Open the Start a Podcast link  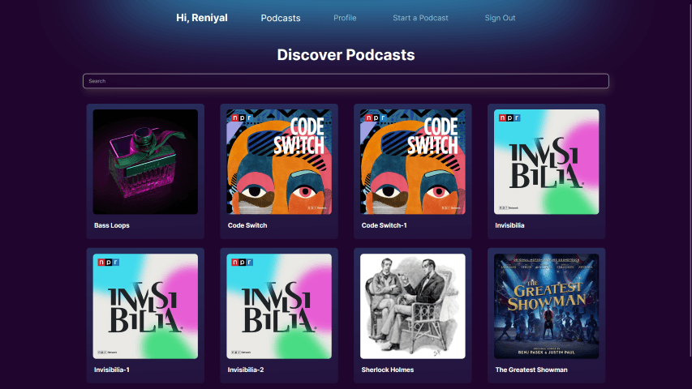click(420, 18)
